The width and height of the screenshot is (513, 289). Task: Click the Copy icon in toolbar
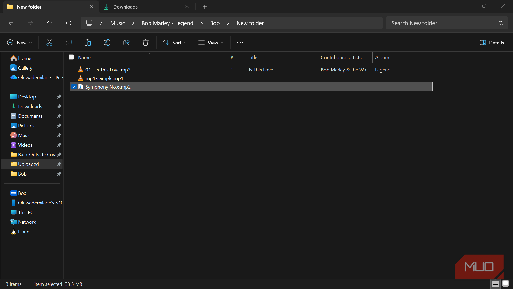[69, 43]
